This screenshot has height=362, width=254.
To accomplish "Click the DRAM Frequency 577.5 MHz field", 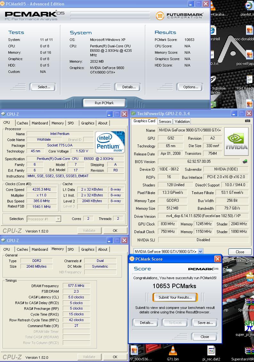I will (76, 286).
